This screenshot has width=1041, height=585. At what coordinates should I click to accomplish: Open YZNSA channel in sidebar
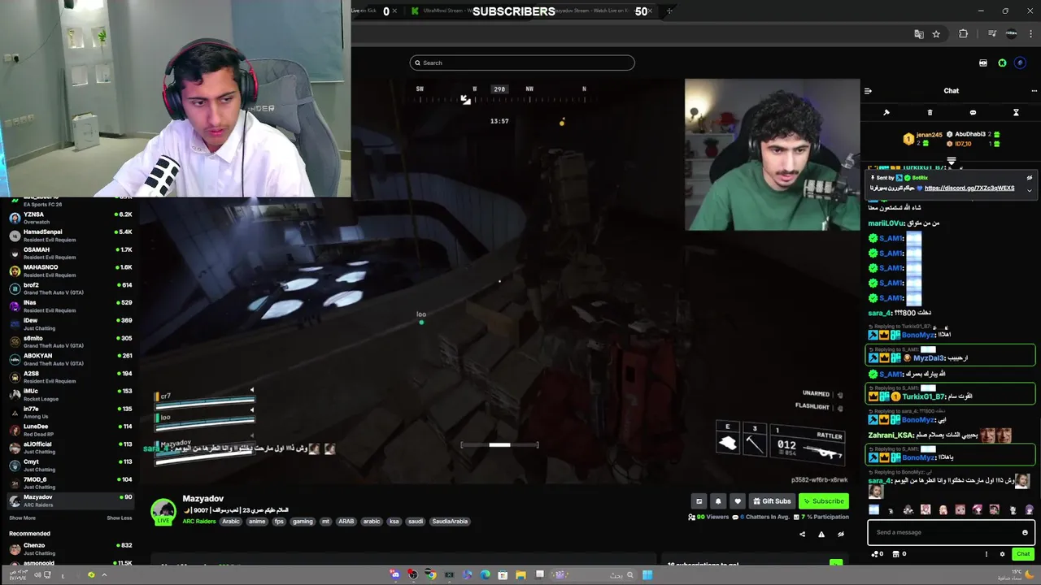[x=69, y=218]
